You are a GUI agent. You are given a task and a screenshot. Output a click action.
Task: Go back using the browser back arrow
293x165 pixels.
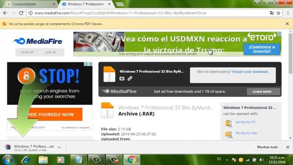[x=5, y=13]
